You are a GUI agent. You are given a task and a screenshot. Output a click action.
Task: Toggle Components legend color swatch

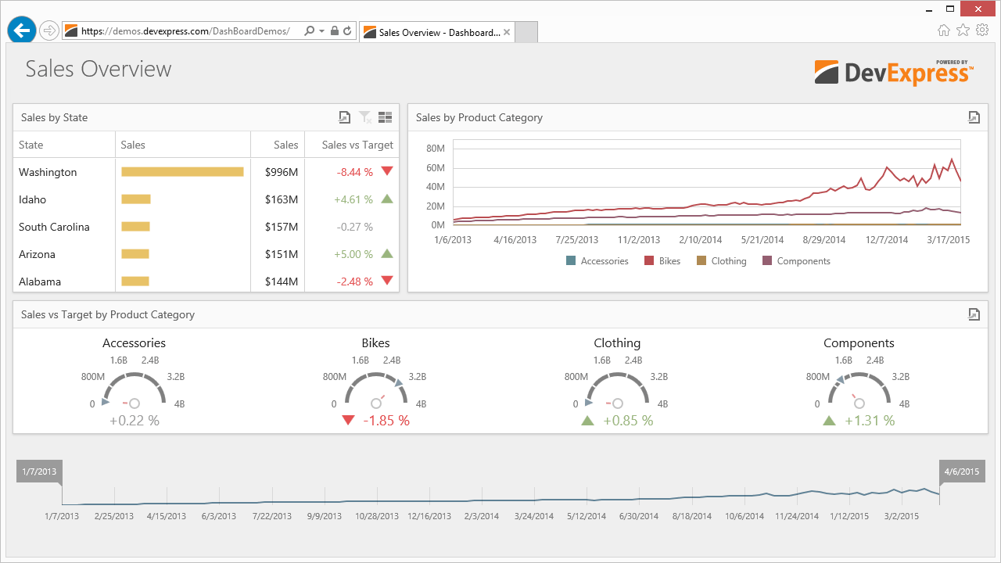[x=767, y=261]
